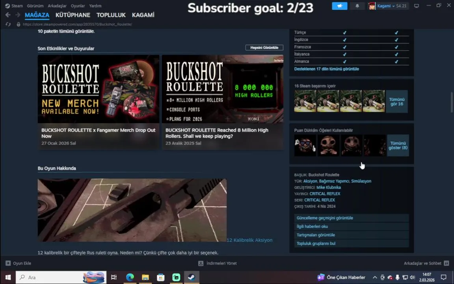454x284 pixels.
Task: Open the Kagami account dropdown
Action: [385, 6]
